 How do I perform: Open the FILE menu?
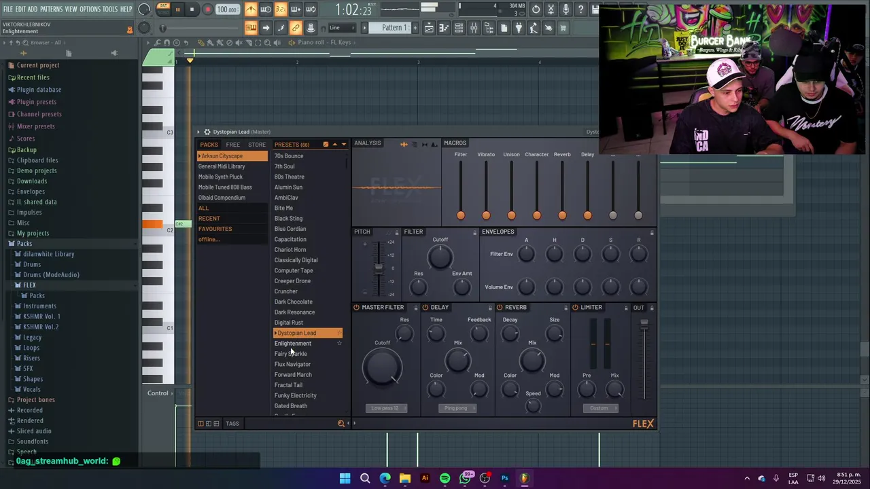pos(7,9)
